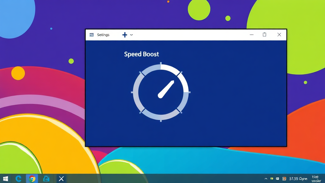
Task: Click the yellow system tray icon
Action: click(x=272, y=179)
